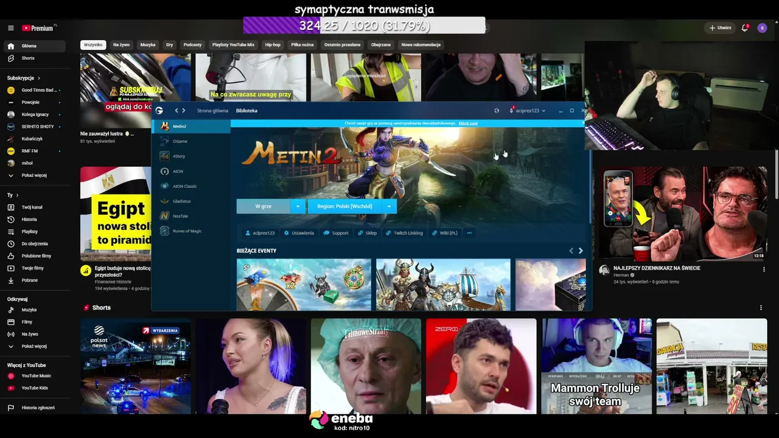Select 4Story in the launcher game list
The image size is (779, 438).
click(x=191, y=156)
